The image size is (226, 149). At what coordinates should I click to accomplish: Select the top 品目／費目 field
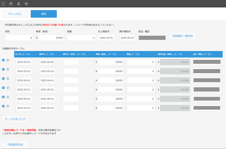point(152,38)
